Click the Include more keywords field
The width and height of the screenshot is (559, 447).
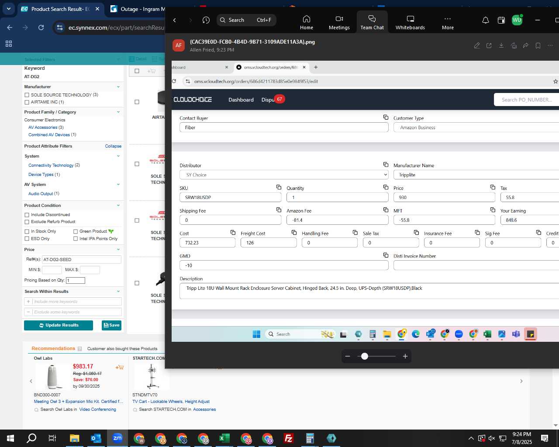point(72,302)
